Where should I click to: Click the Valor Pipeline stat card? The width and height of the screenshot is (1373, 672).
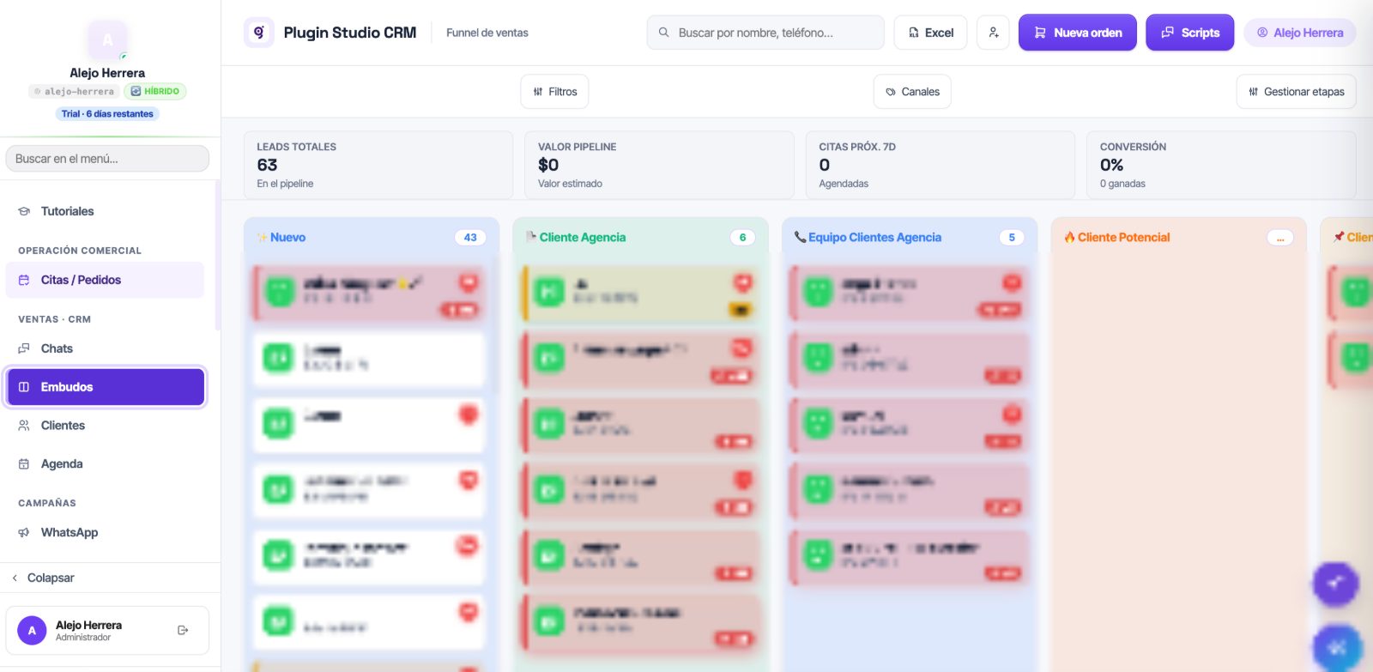point(659,165)
